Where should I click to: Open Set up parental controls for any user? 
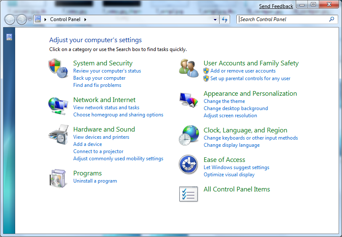coord(250,78)
